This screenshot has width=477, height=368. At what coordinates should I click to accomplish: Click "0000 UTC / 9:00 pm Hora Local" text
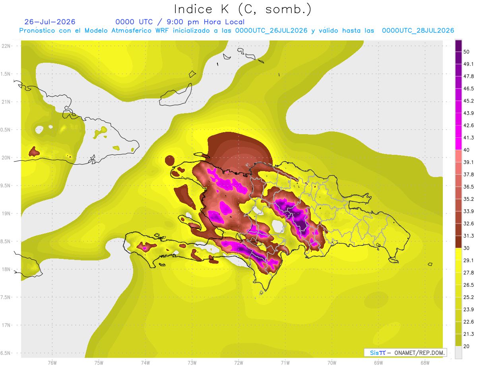tap(180, 22)
